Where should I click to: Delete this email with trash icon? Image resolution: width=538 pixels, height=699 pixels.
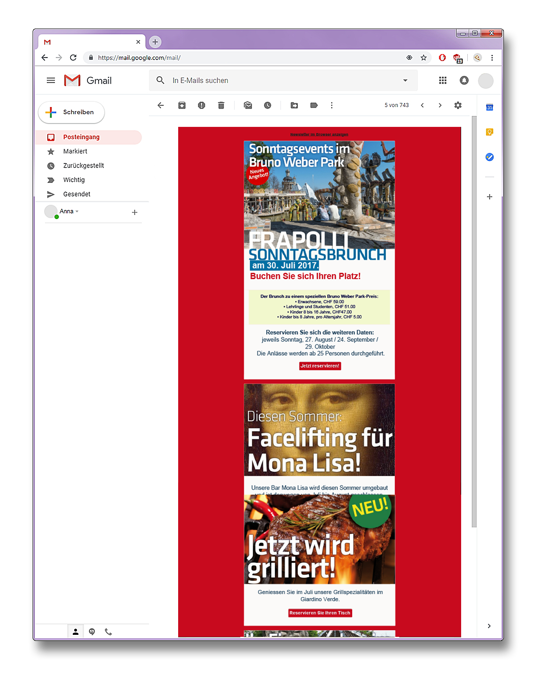(221, 105)
